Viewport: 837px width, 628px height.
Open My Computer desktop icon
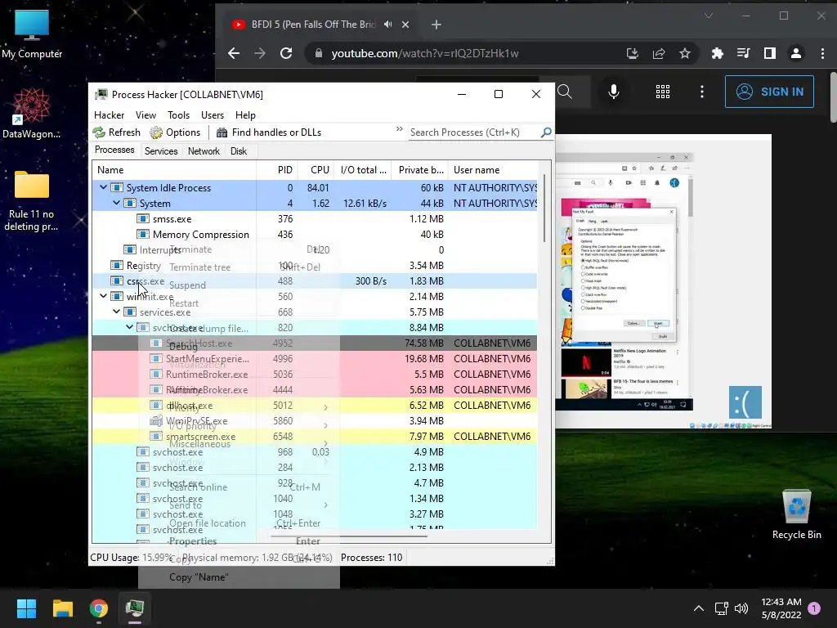(32, 34)
